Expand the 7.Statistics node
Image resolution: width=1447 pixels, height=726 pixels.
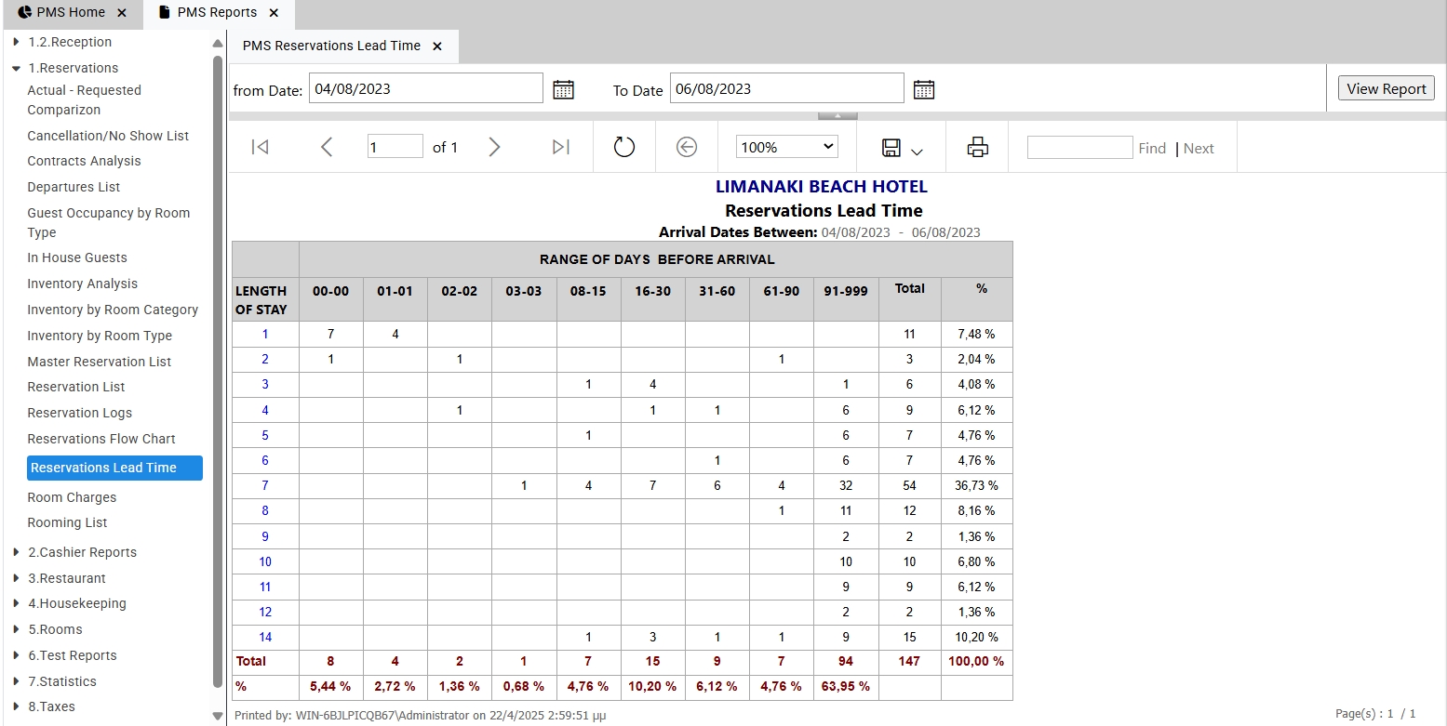pos(17,681)
